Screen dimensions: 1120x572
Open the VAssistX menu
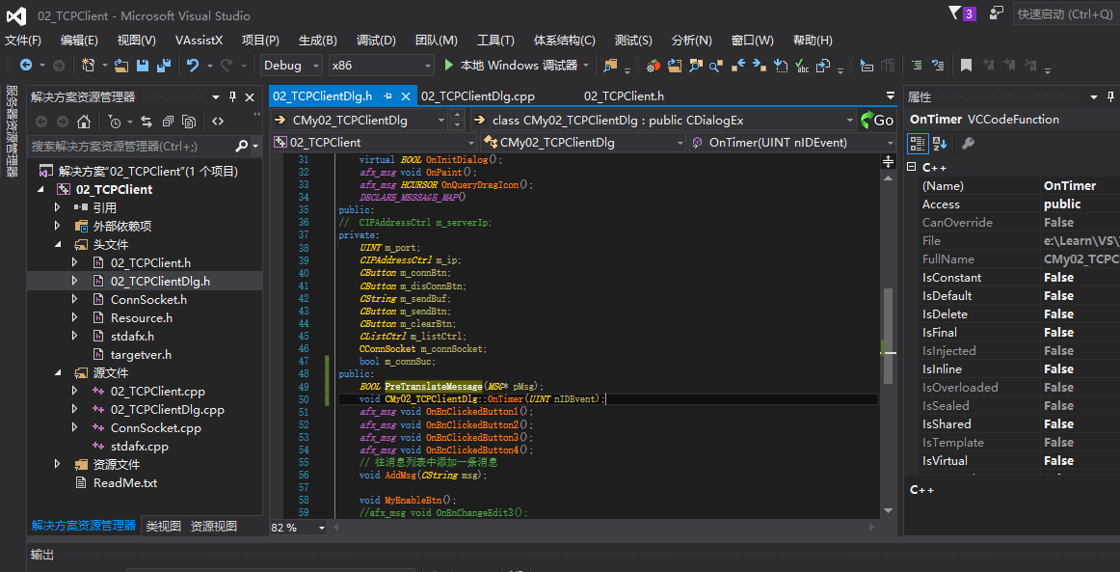200,41
